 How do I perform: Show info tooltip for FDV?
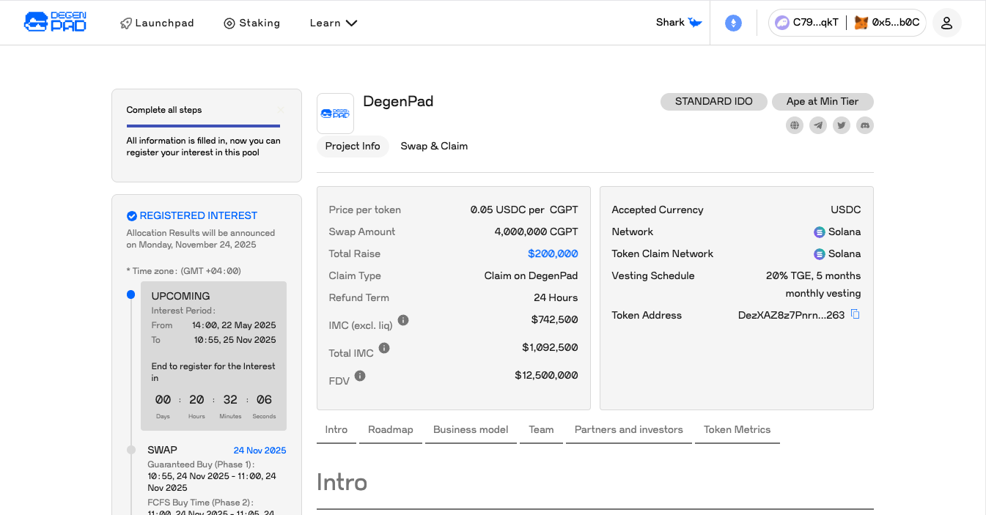(360, 376)
